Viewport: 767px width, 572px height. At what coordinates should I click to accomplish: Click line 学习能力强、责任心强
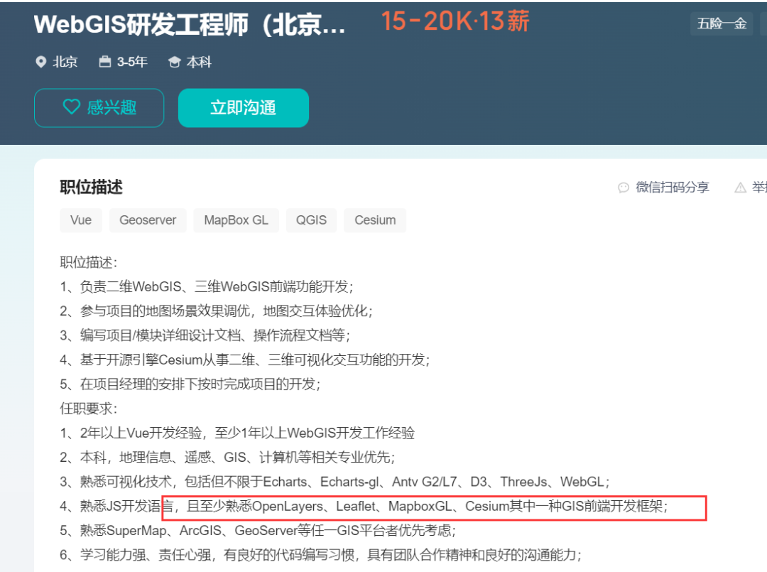pyautogui.click(x=321, y=555)
